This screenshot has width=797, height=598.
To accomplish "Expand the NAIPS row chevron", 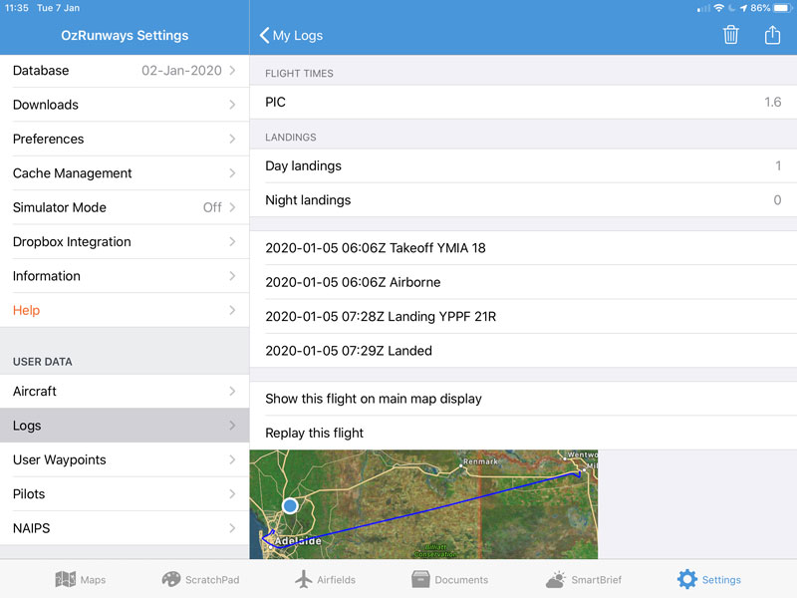I will [232, 528].
